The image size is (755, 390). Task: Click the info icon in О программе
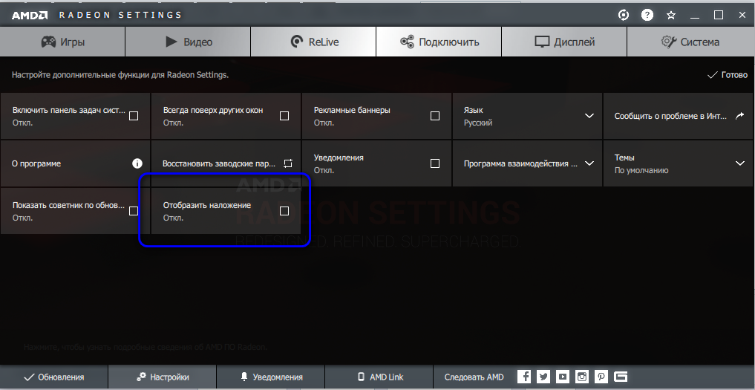[137, 163]
